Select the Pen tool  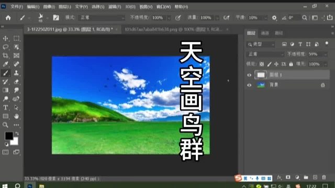(16, 99)
